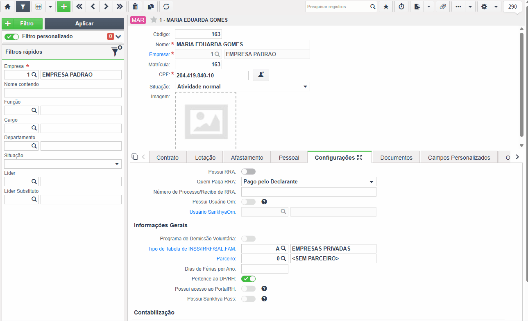Click the Nome contendo filter field
The image size is (528, 321).
[x=63, y=93]
